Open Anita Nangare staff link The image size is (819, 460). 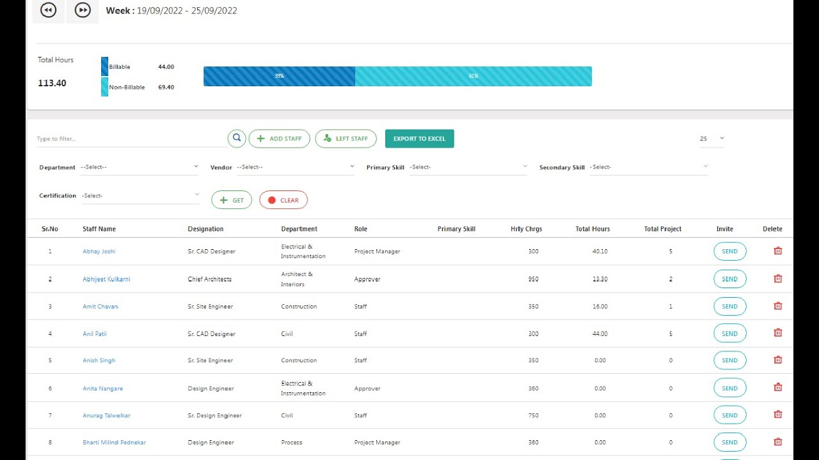pos(103,388)
